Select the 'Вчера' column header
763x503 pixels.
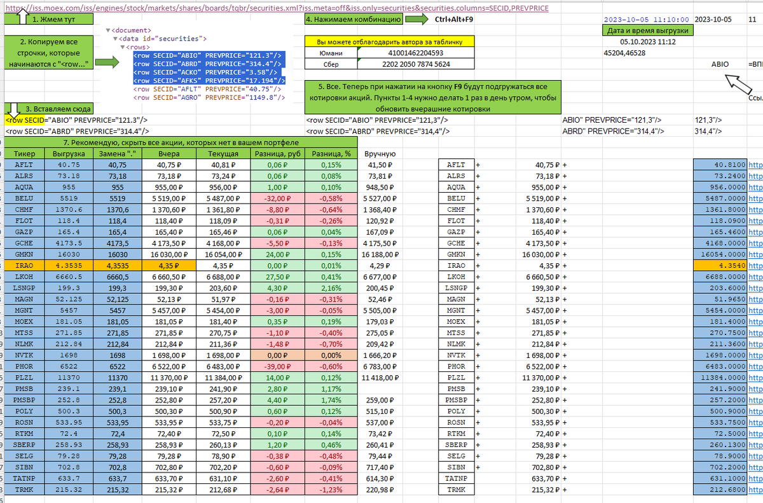coord(170,154)
